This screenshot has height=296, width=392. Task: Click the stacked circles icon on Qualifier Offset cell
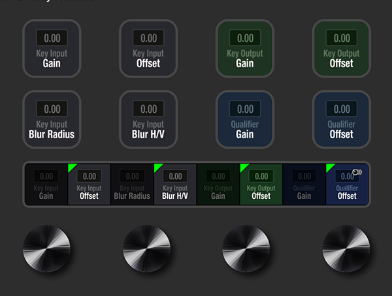[x=357, y=172]
